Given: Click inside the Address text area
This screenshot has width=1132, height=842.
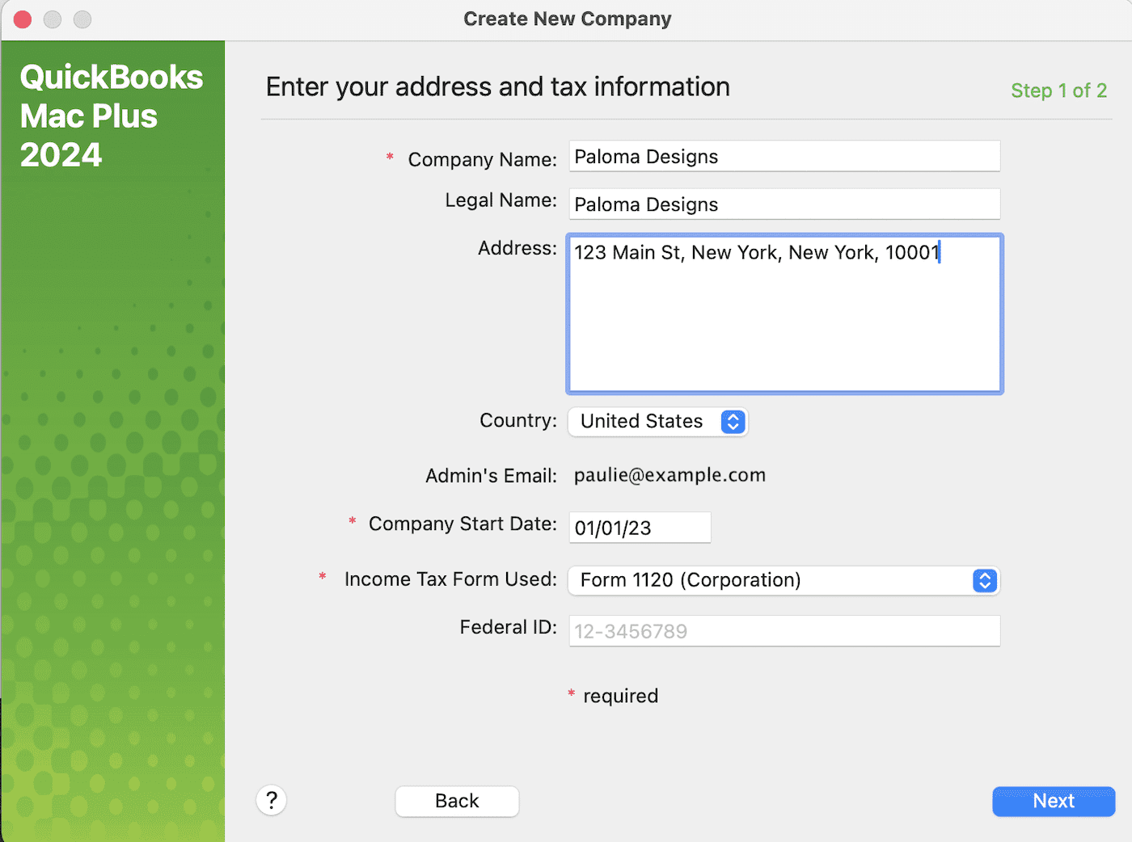Looking at the screenshot, I should (x=784, y=323).
